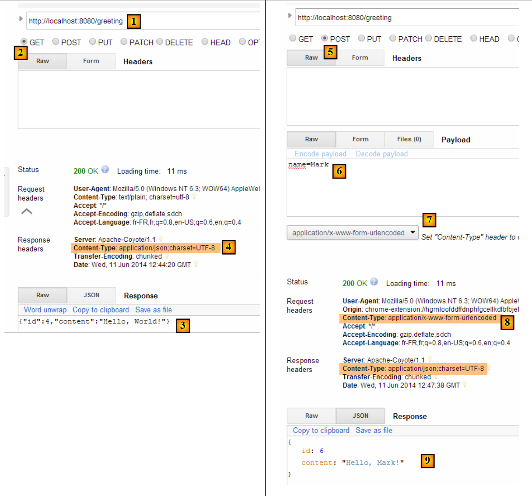The height and width of the screenshot is (496, 532).
Task: Open the JSON response tab in left panel
Action: click(x=91, y=295)
